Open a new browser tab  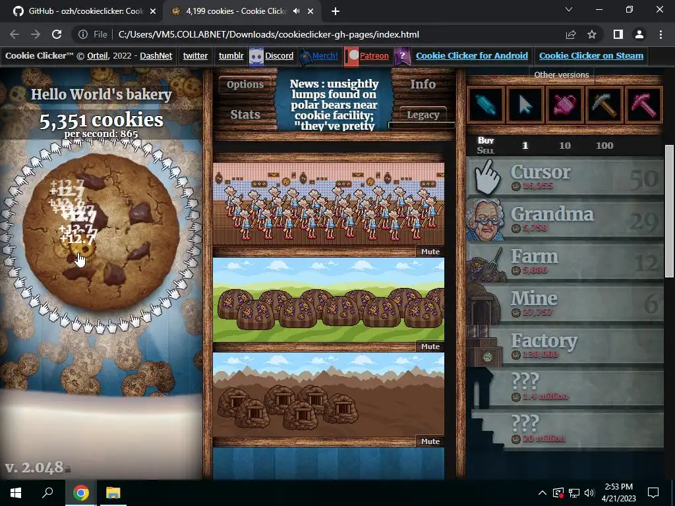point(336,11)
